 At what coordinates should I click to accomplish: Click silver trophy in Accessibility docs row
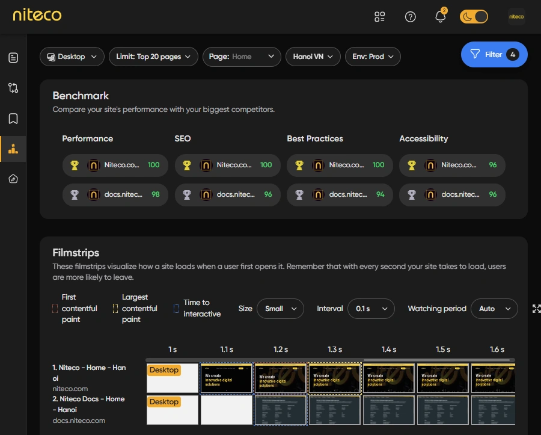point(412,195)
